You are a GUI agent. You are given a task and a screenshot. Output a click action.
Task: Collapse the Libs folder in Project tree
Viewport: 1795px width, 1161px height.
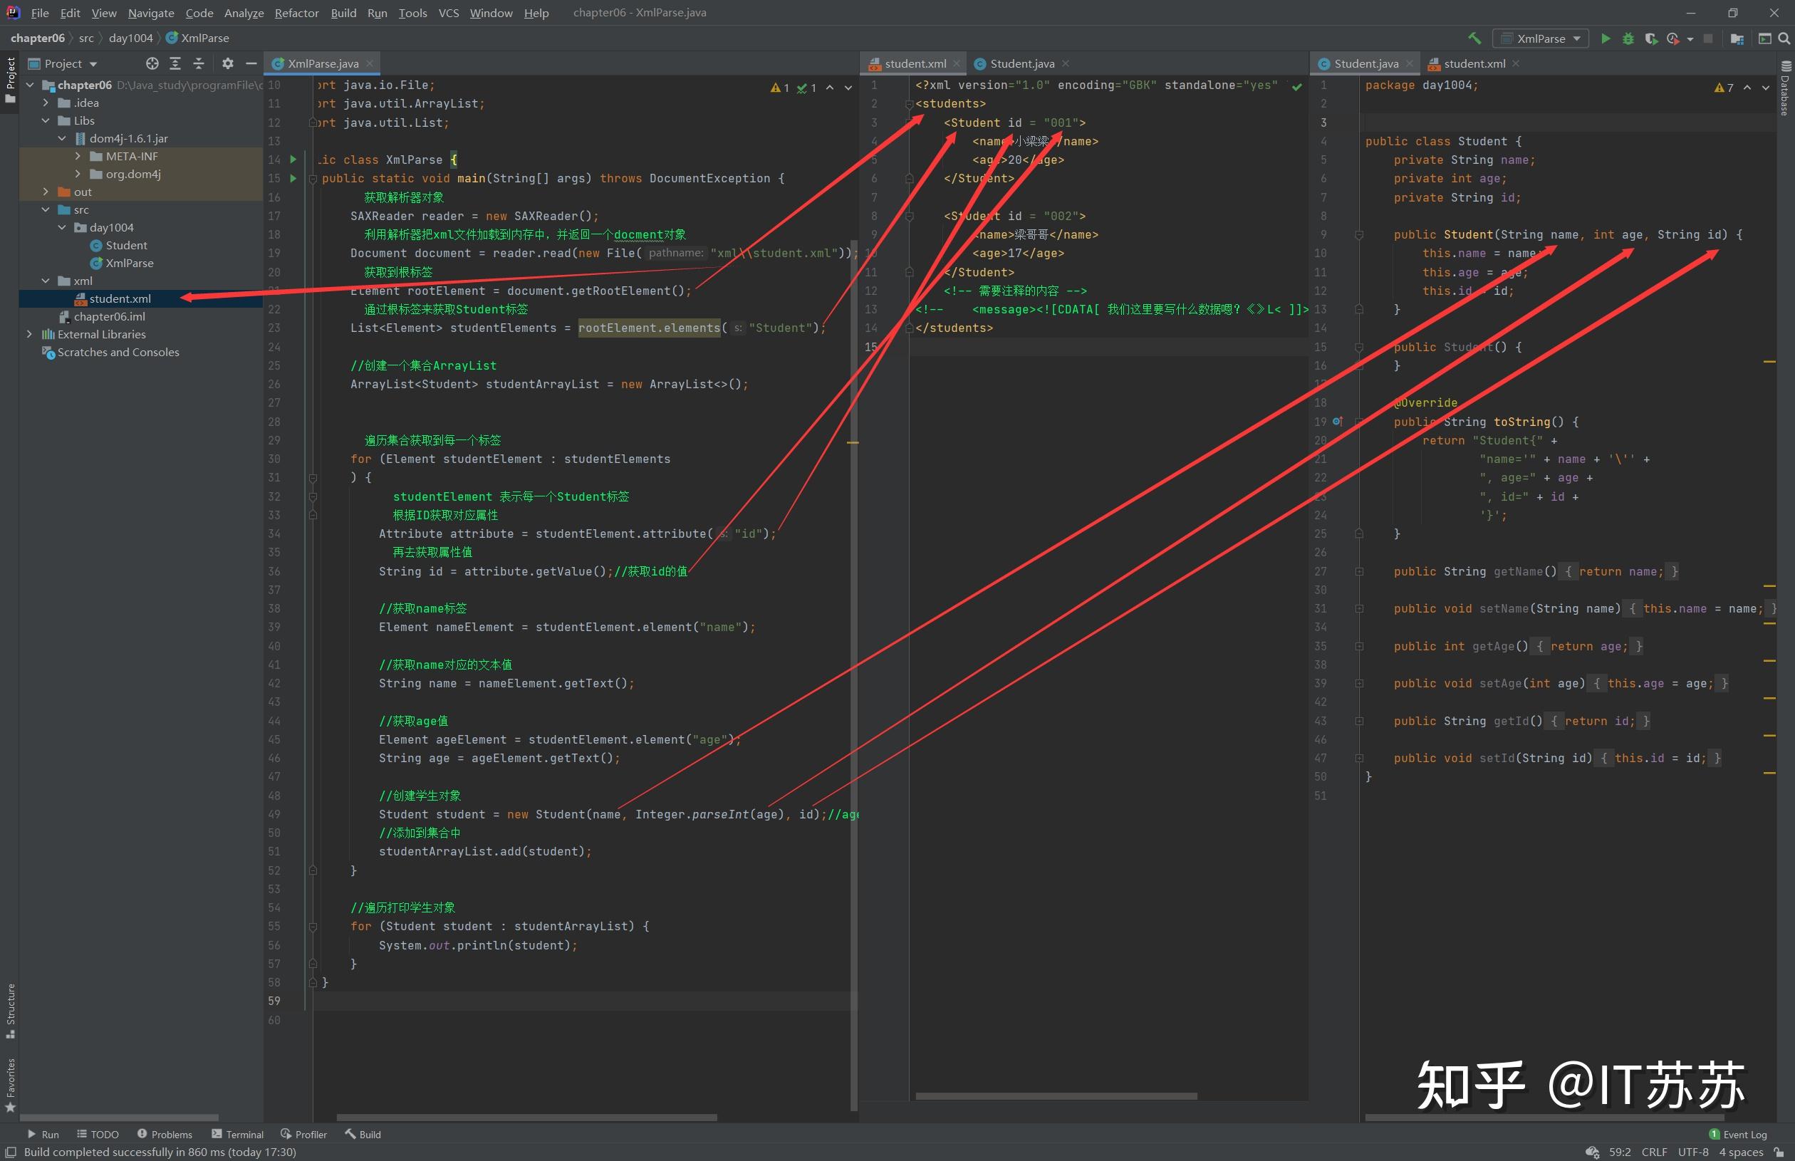point(46,120)
